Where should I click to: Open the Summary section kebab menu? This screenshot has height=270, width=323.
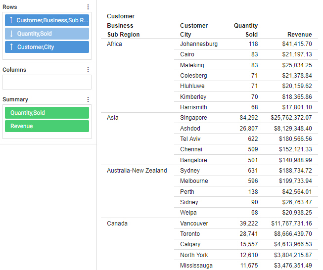88,99
